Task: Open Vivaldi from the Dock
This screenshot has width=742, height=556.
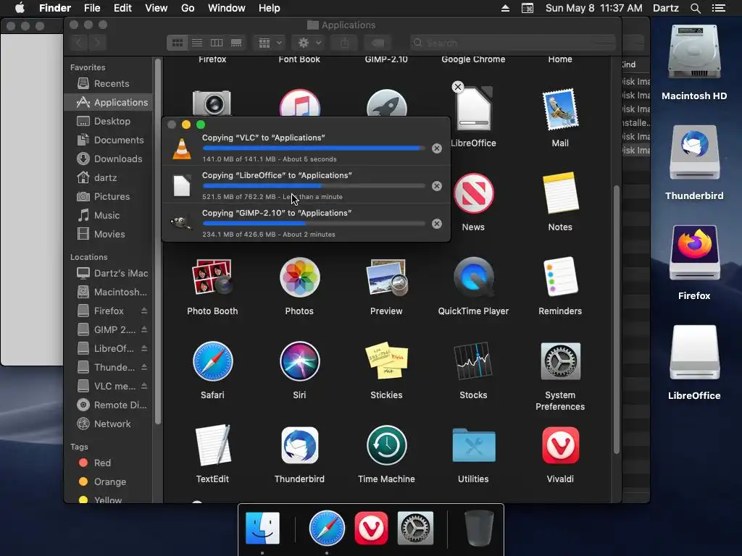Action: pyautogui.click(x=371, y=528)
